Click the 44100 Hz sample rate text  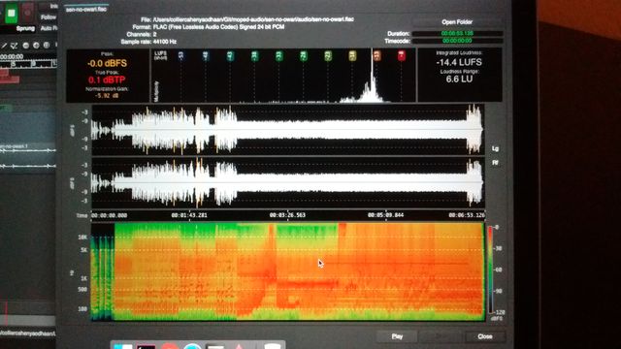(164, 42)
